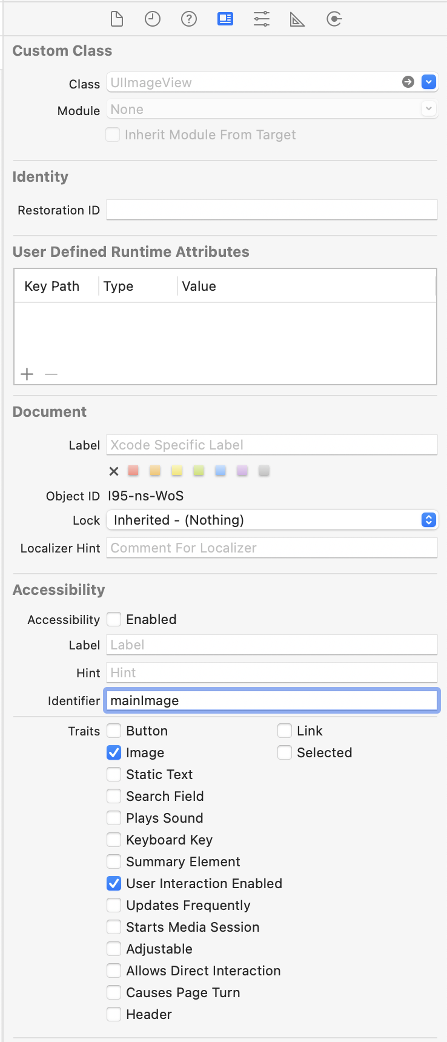The width and height of the screenshot is (447, 1042).
Task: Open the Size inspector ruler icon
Action: [x=297, y=19]
